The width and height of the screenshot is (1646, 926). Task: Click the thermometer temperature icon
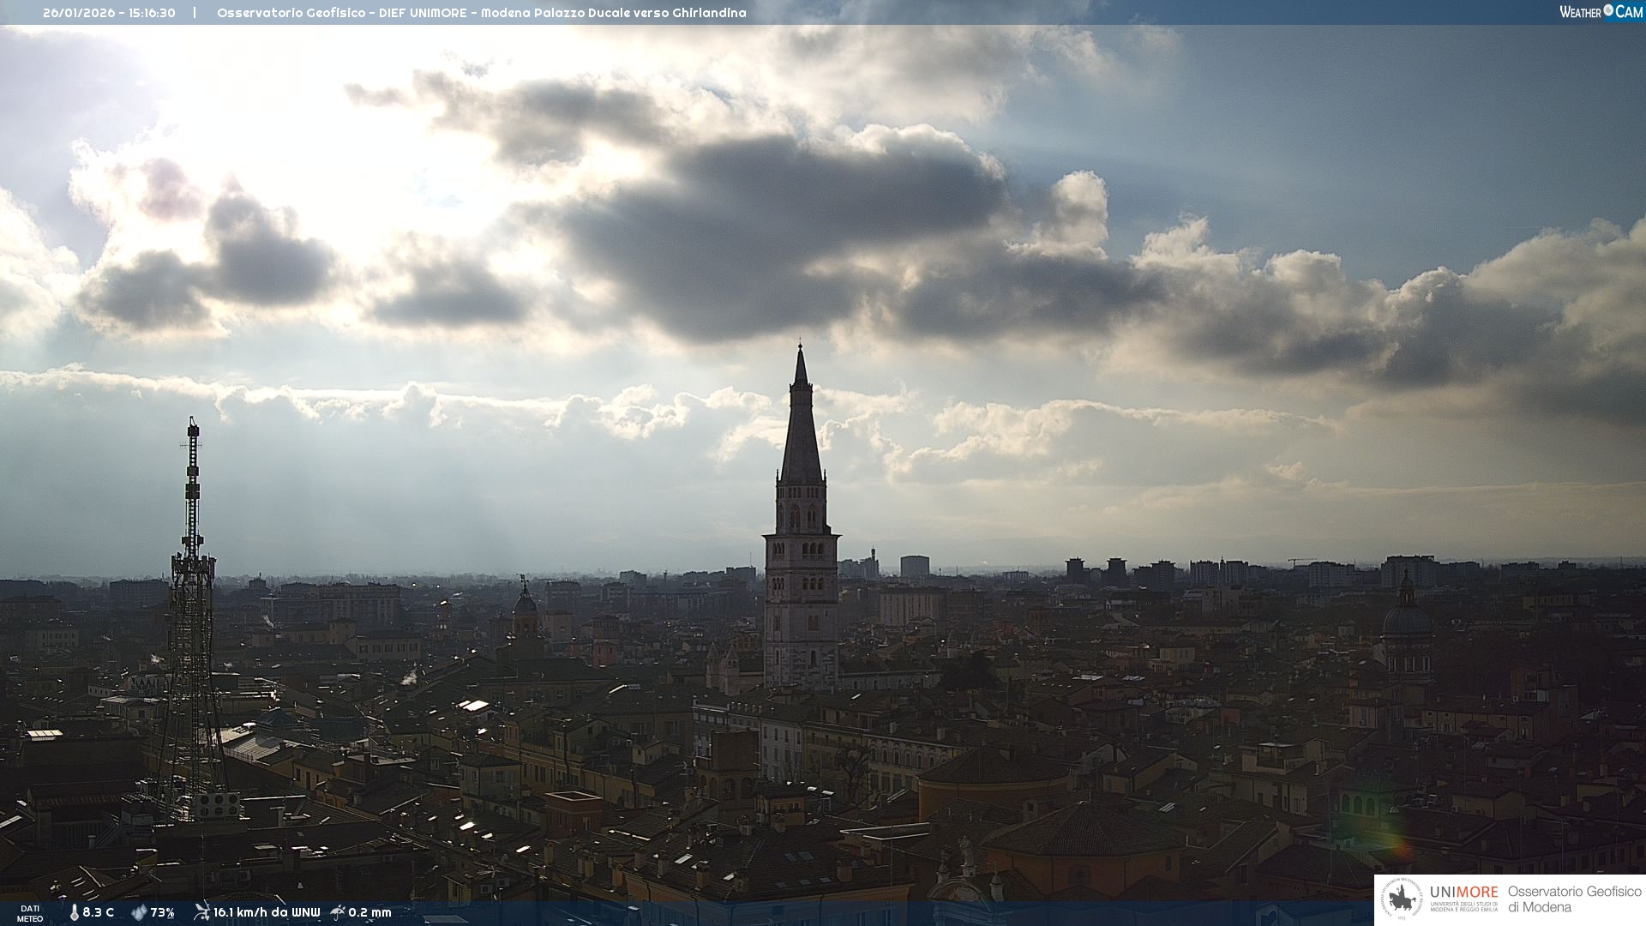click(75, 912)
